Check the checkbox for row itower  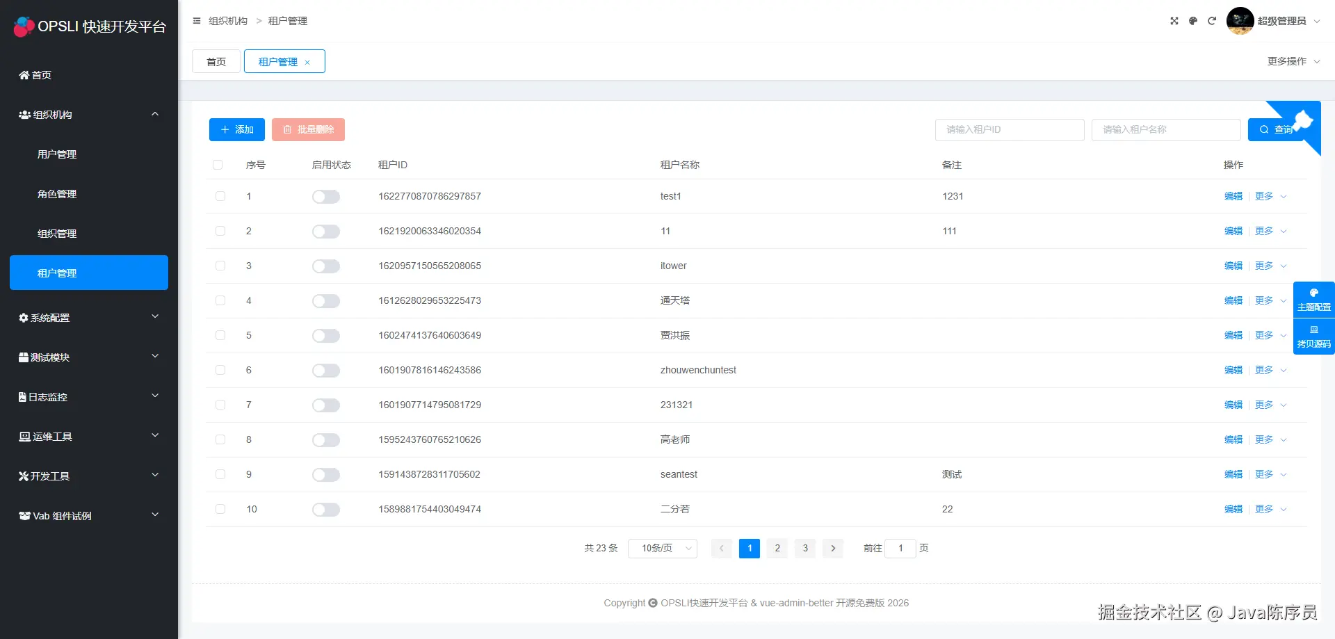(220, 266)
